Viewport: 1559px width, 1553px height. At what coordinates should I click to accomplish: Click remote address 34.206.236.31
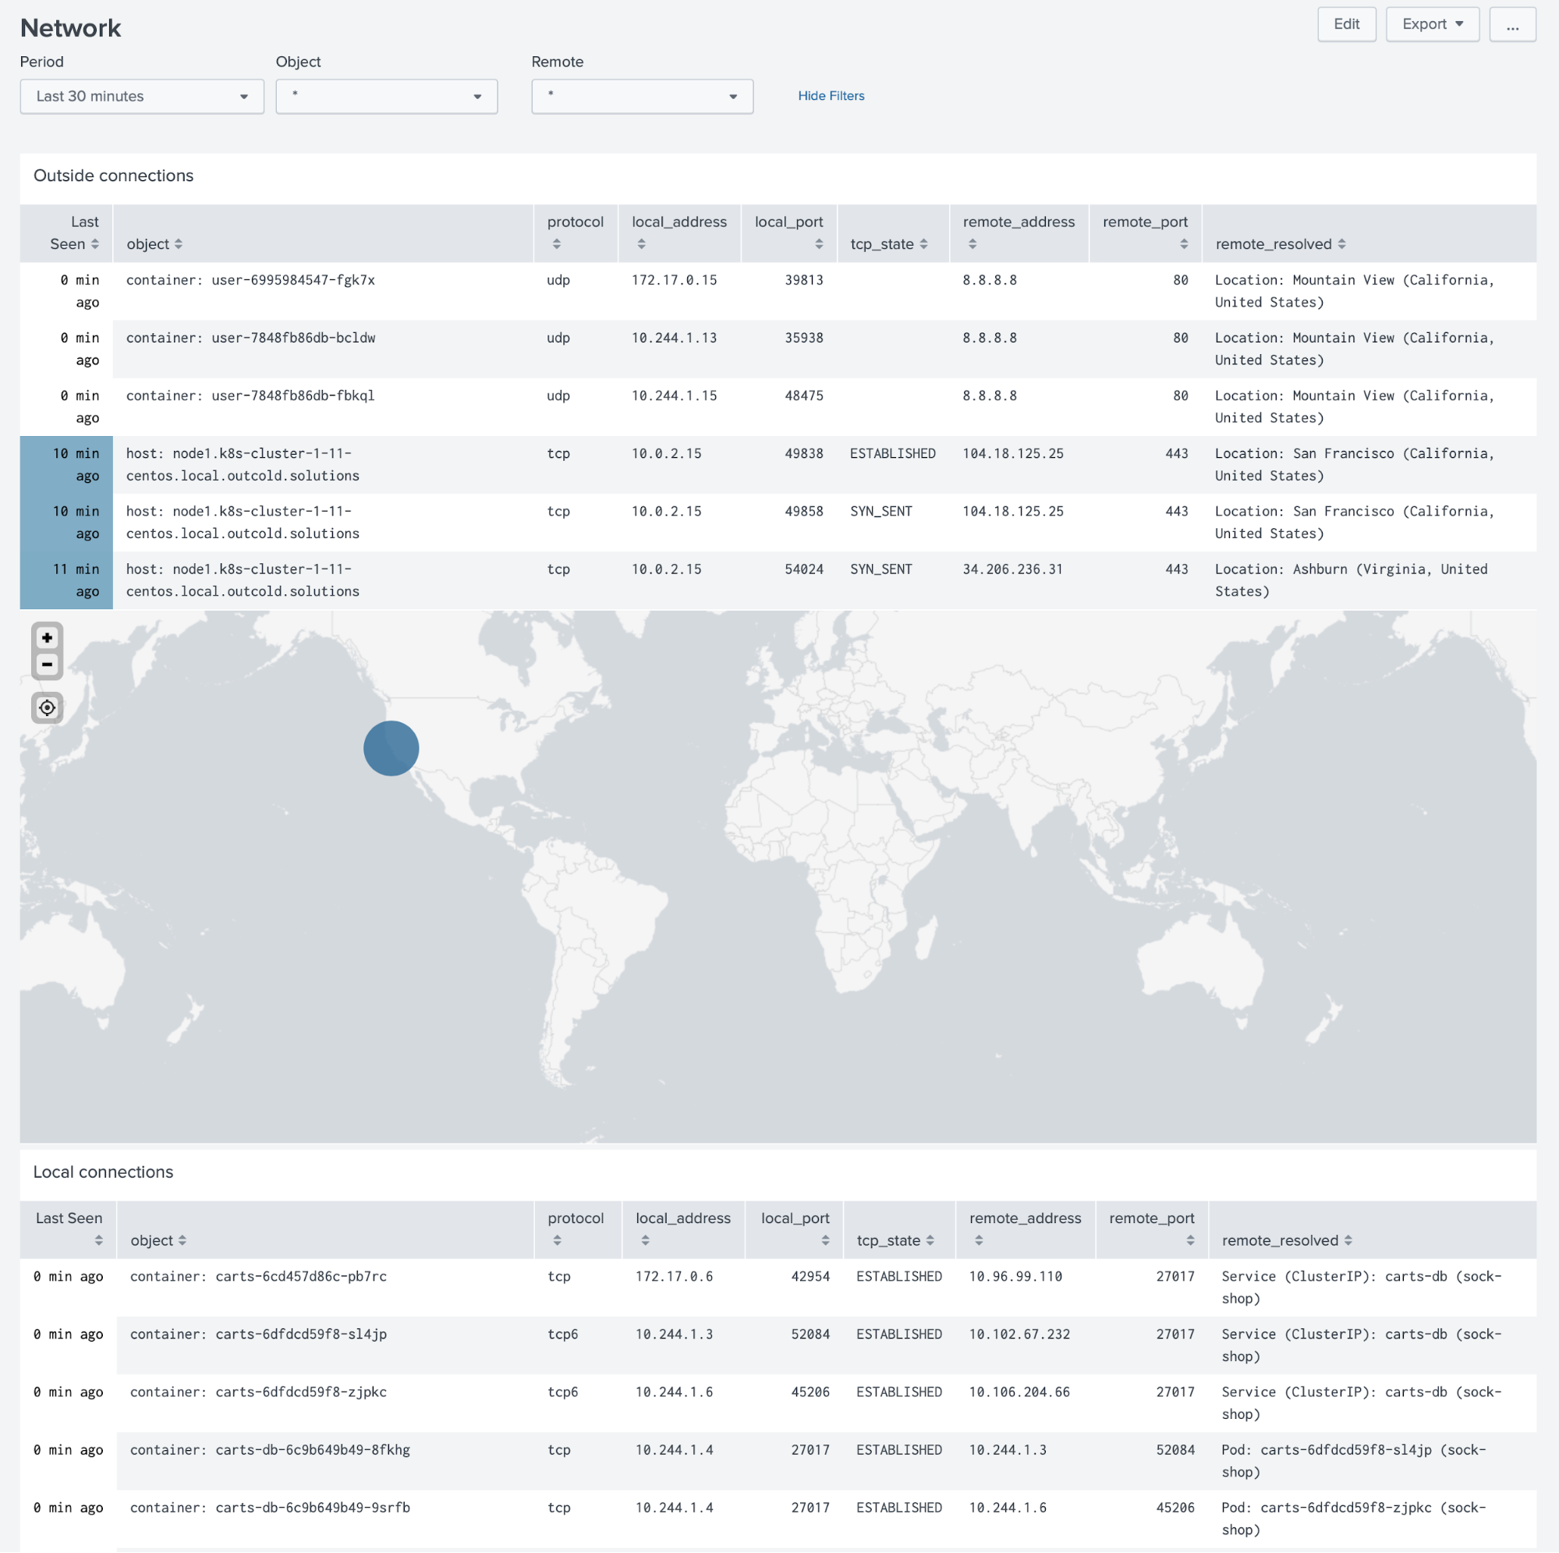click(1012, 569)
